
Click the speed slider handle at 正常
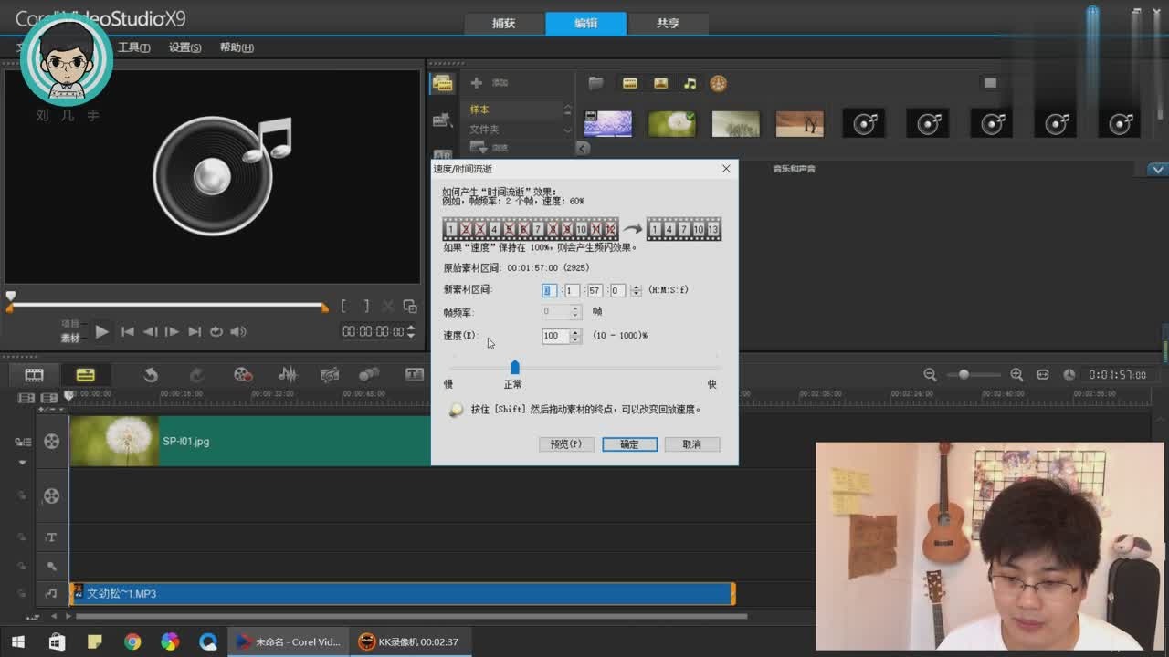(515, 367)
